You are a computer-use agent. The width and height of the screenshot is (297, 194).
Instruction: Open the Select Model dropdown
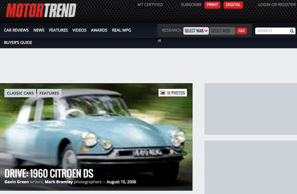pyautogui.click(x=222, y=31)
